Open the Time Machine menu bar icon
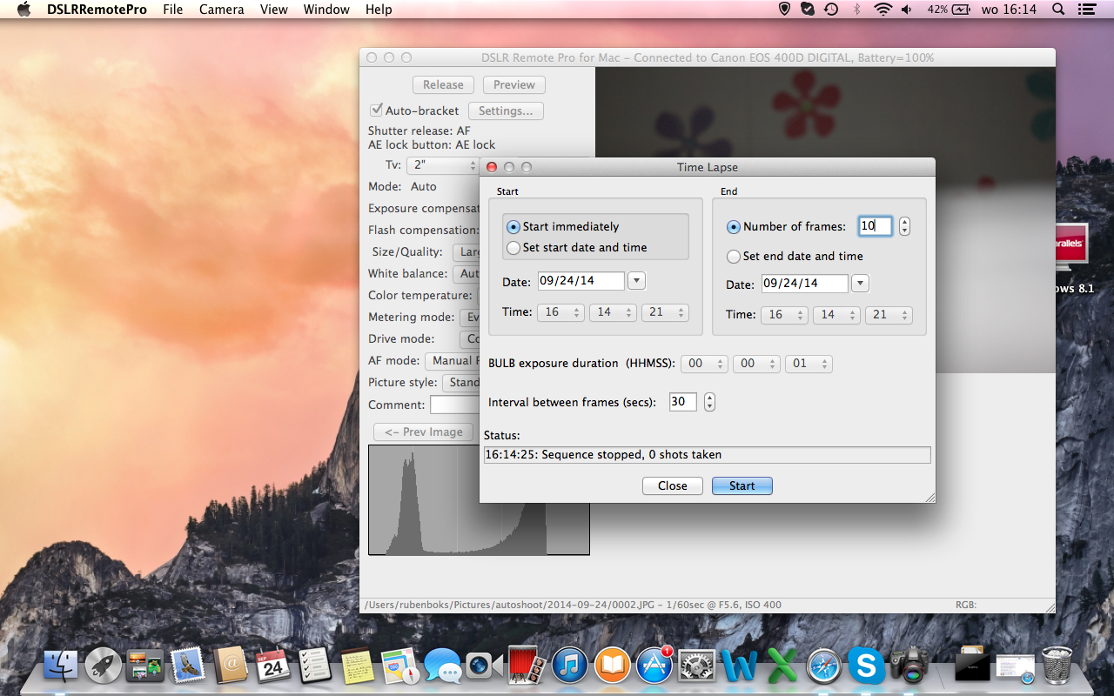 click(x=831, y=10)
